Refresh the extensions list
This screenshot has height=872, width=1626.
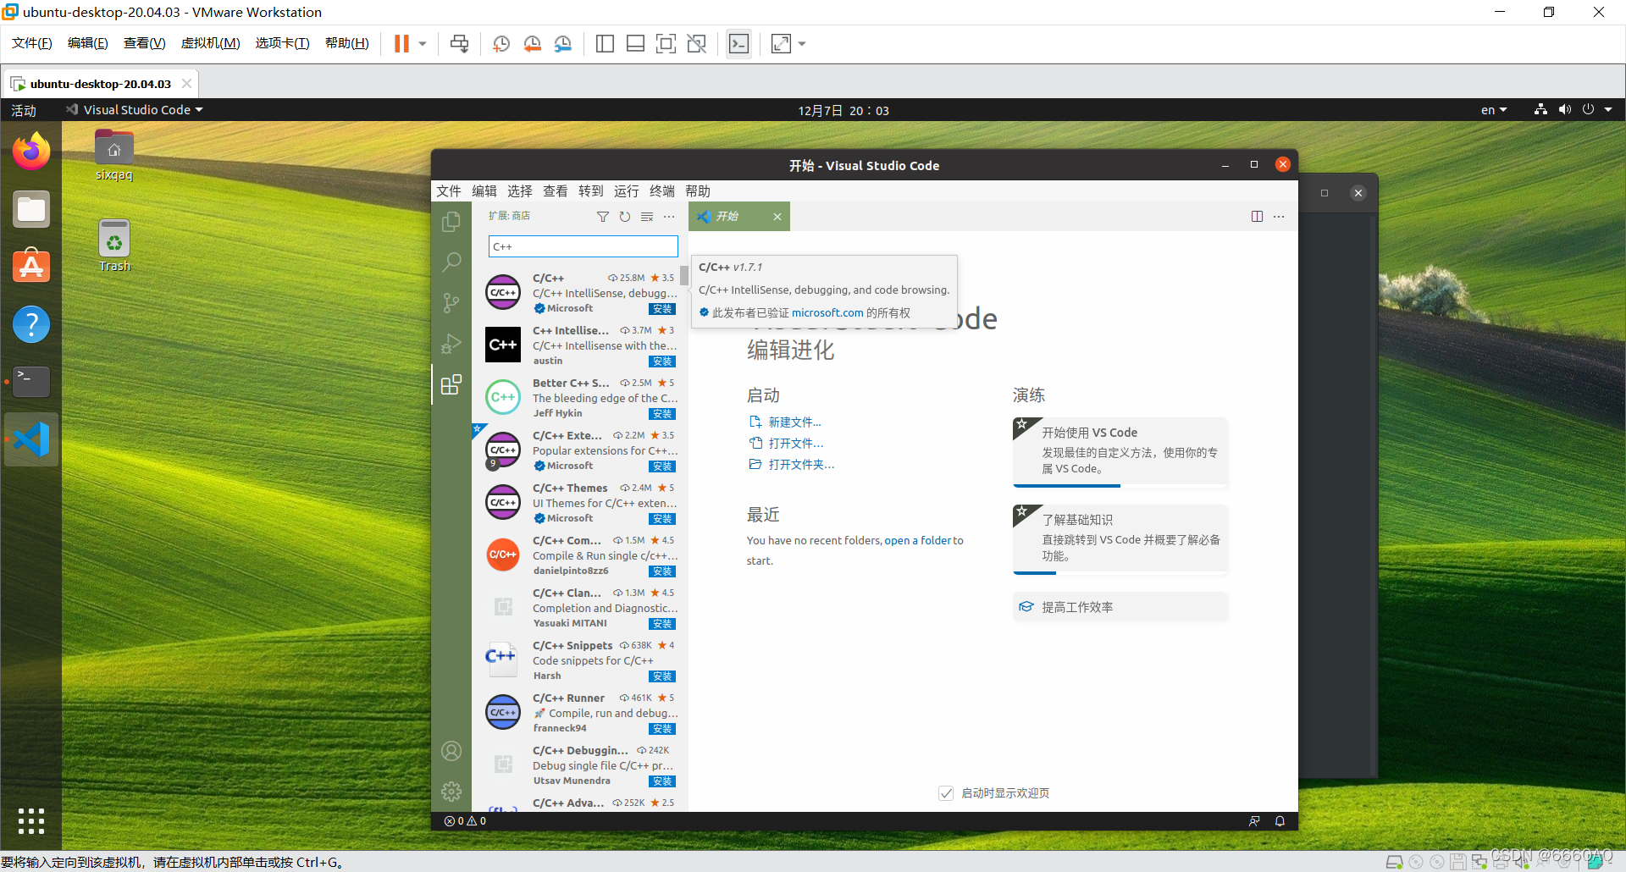click(625, 217)
